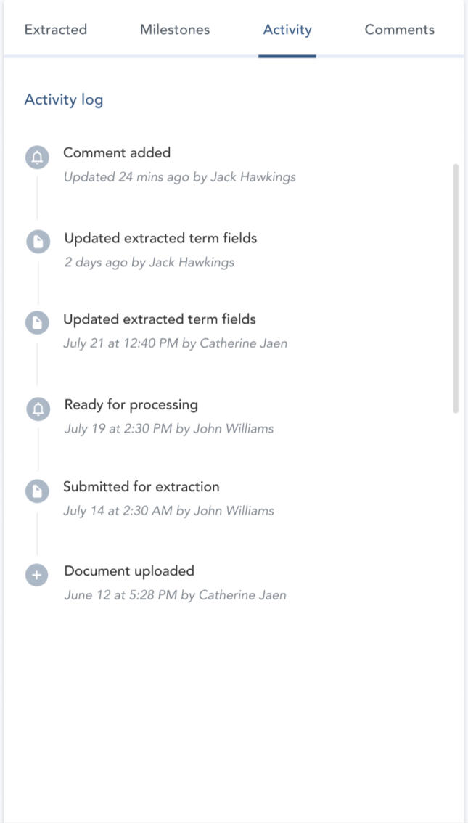
Task: Click the activity log vertical scrollbar
Action: [x=456, y=289]
